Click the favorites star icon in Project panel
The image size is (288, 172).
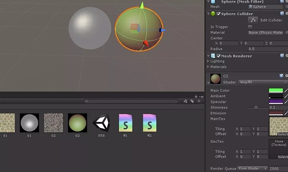pos(199,101)
